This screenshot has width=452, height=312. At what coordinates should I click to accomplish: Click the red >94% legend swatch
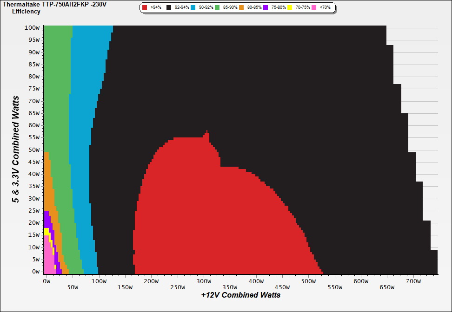[x=145, y=8]
